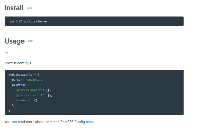Click the Usage heading
The width and height of the screenshot is (199, 131).
click(15, 41)
